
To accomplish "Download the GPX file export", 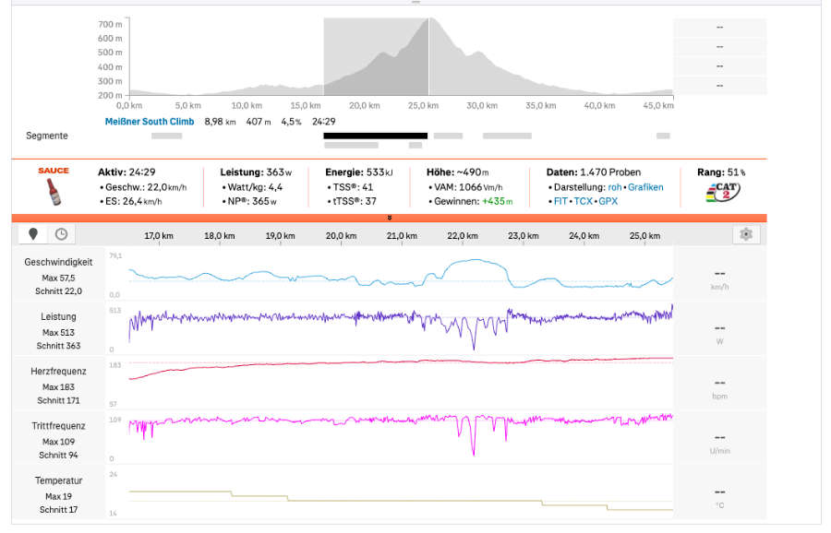I will tap(608, 201).
